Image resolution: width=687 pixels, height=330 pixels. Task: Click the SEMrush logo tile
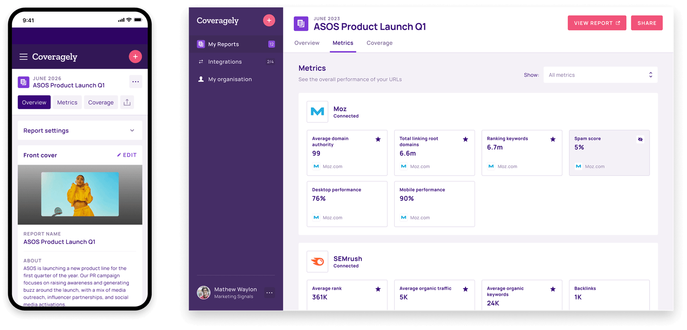tap(317, 262)
